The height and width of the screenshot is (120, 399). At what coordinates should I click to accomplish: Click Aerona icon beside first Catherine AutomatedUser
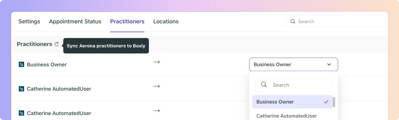[21, 89]
